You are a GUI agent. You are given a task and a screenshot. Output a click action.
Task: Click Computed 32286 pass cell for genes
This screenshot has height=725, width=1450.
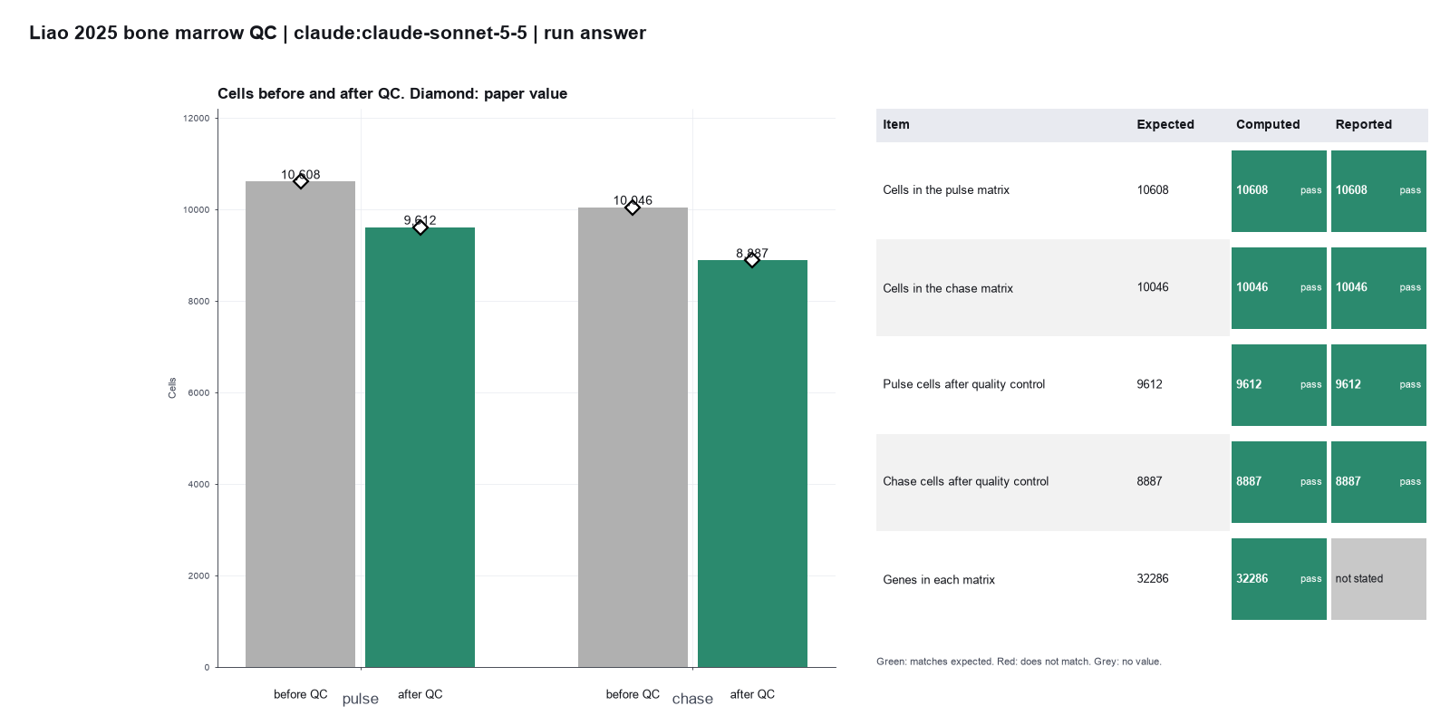coord(1279,579)
